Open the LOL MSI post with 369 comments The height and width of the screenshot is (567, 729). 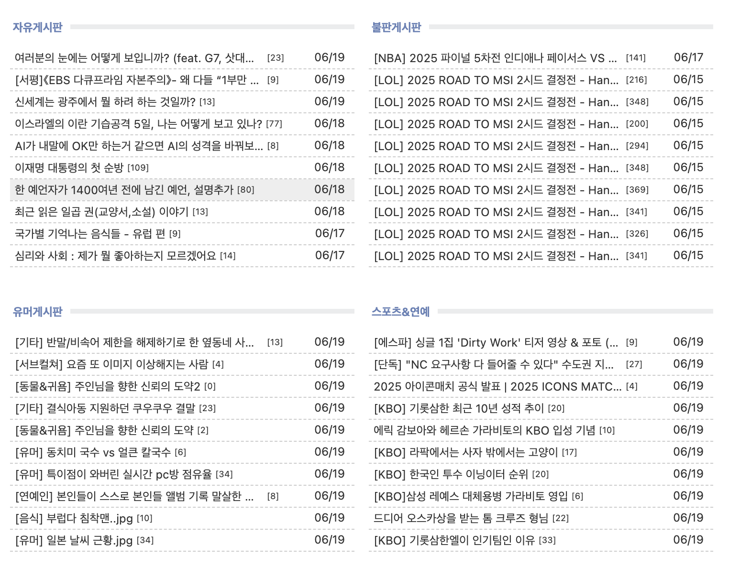[x=496, y=190]
